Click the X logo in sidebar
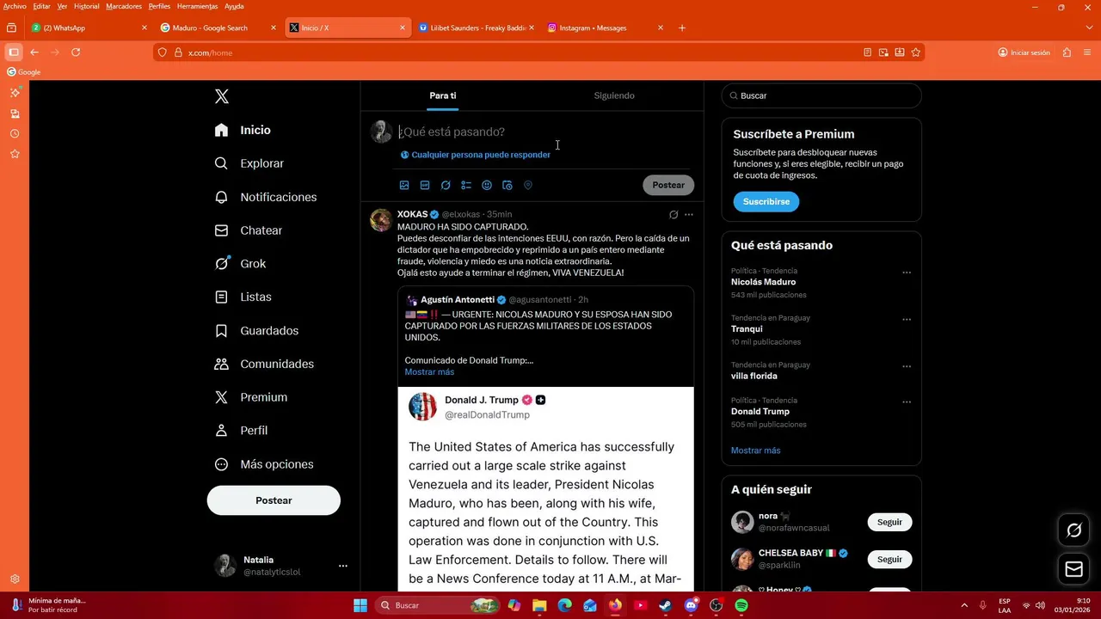Viewport: 1101px width, 619px height. (x=222, y=96)
